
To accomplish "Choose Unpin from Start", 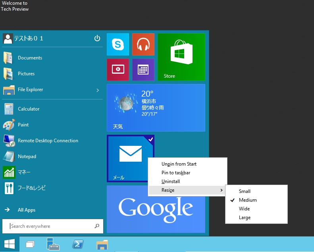I will (187, 164).
